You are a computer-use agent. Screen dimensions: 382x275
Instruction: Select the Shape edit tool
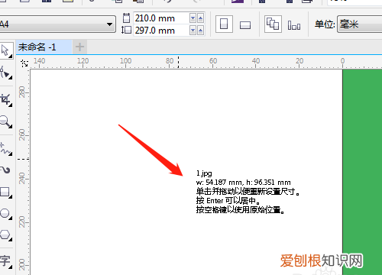coord(6,73)
